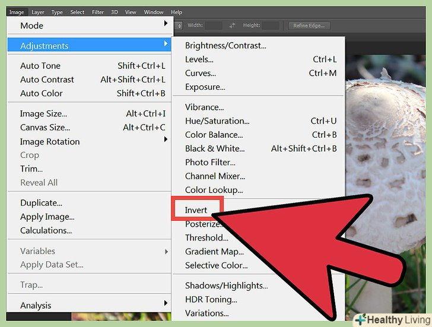The width and height of the screenshot is (432, 327).
Task: Open the Type menu
Action: tap(57, 12)
